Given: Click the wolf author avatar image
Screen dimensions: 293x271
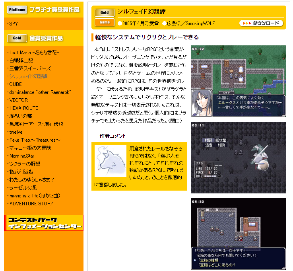Looking at the screenshot, I should (111, 161).
